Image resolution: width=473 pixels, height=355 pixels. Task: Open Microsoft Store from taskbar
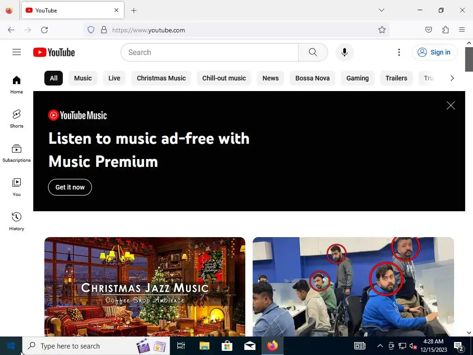click(x=227, y=346)
